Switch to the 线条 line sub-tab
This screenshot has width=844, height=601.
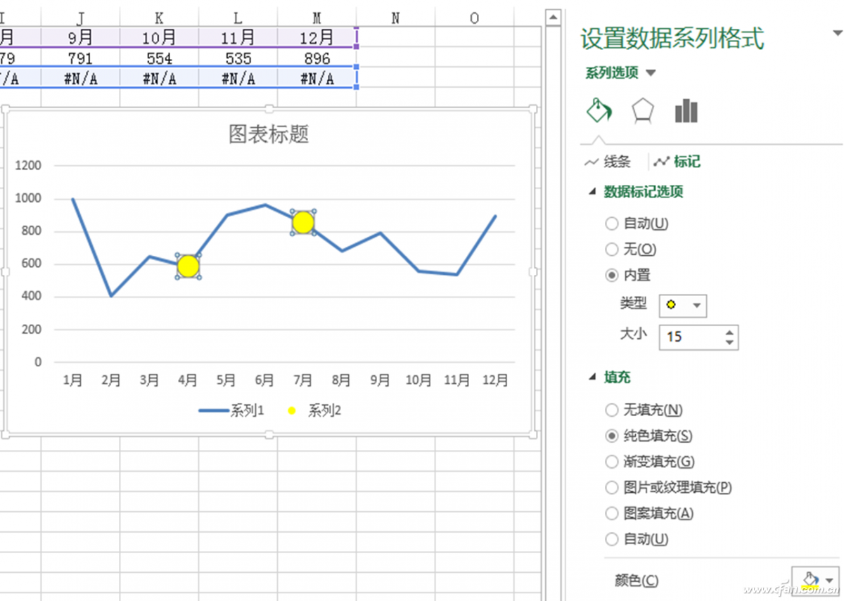608,162
